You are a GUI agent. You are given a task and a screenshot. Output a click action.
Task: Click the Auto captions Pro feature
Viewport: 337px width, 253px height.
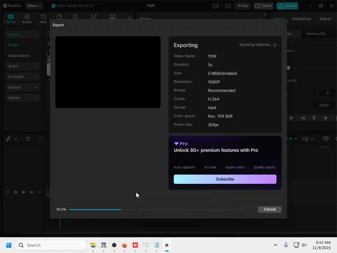(184, 167)
